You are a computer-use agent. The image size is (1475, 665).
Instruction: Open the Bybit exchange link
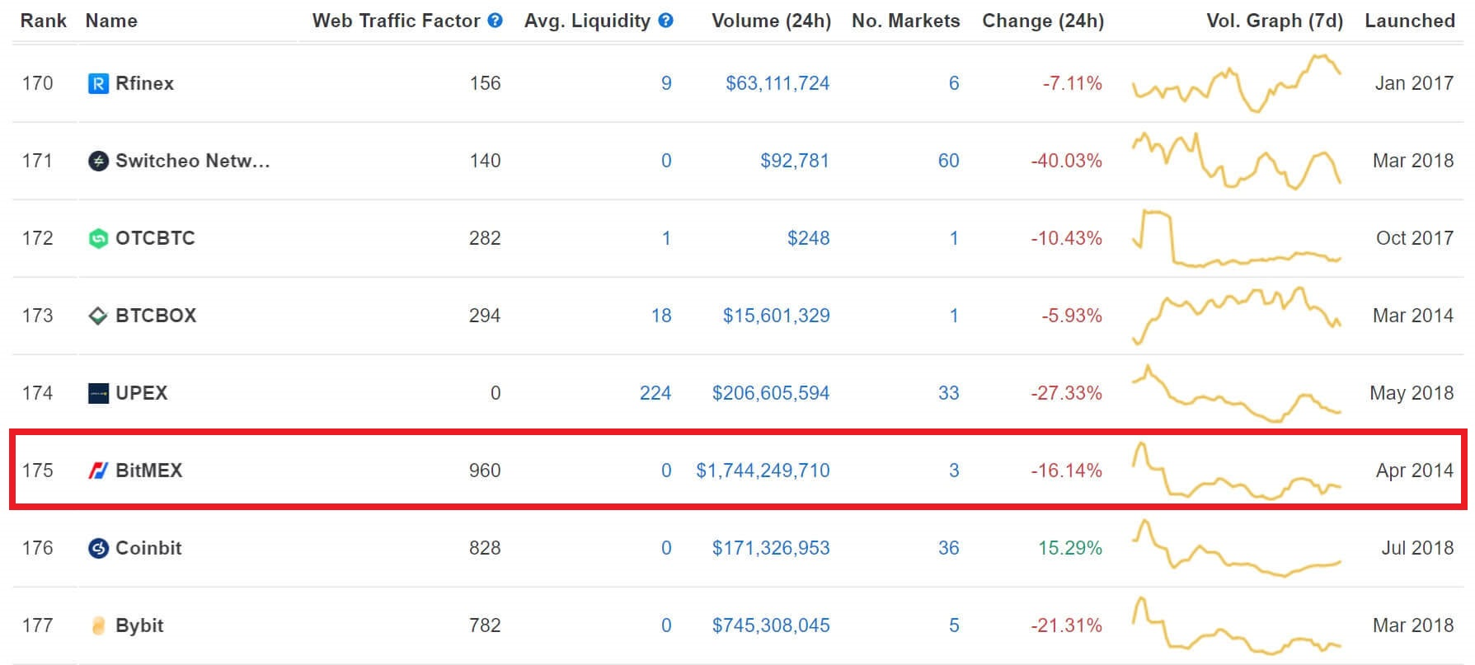(x=139, y=625)
